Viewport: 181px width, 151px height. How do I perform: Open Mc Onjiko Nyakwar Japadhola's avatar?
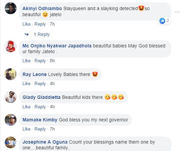(10, 46)
